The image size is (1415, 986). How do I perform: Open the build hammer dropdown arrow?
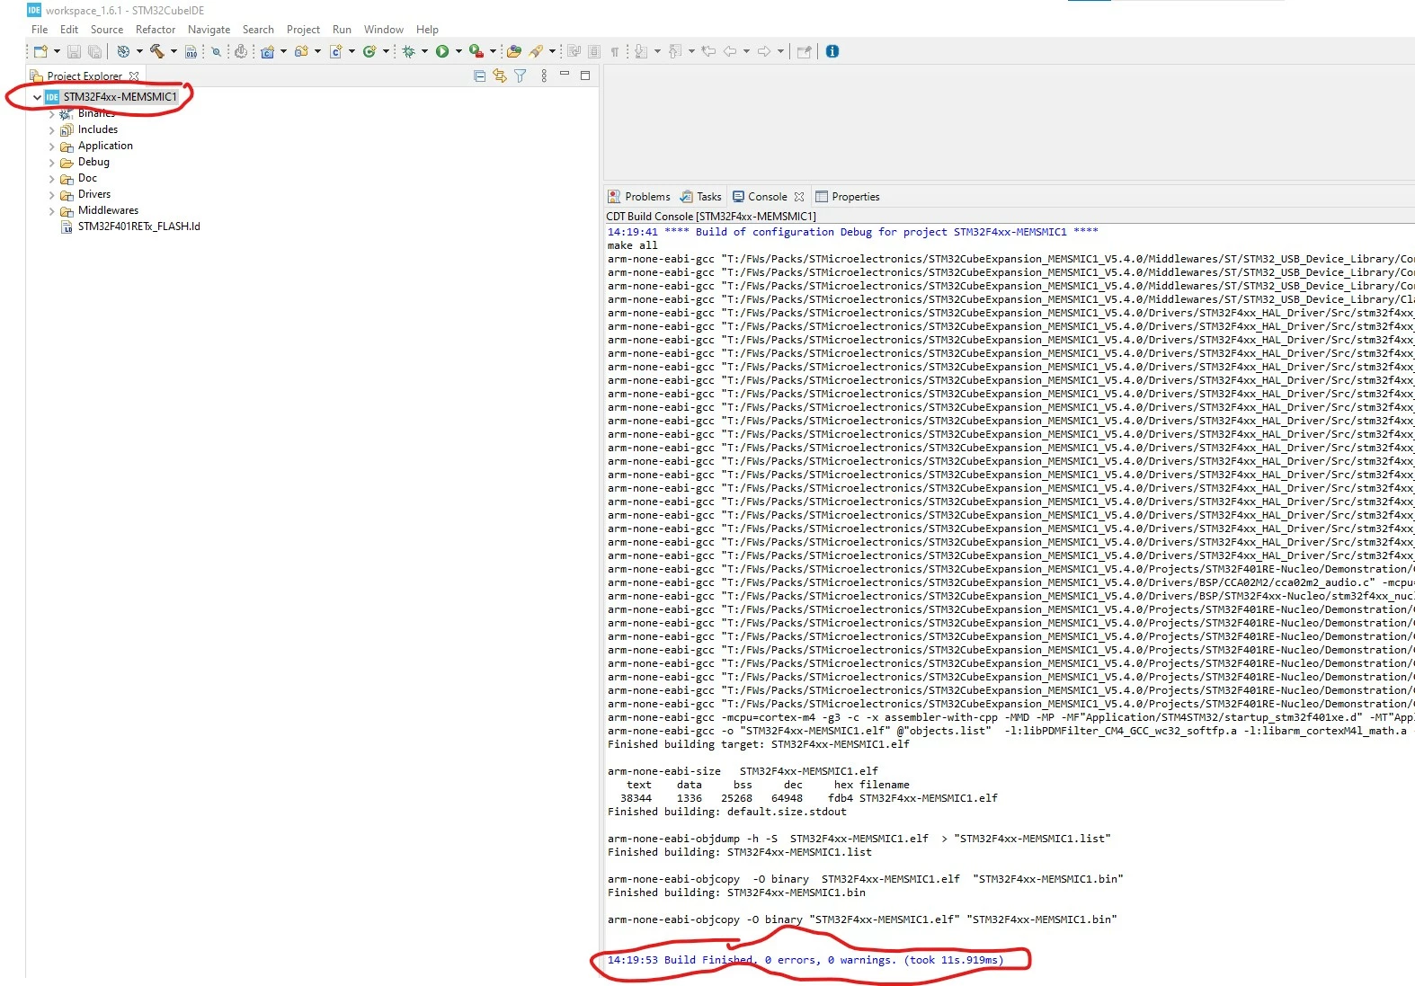[x=174, y=51]
